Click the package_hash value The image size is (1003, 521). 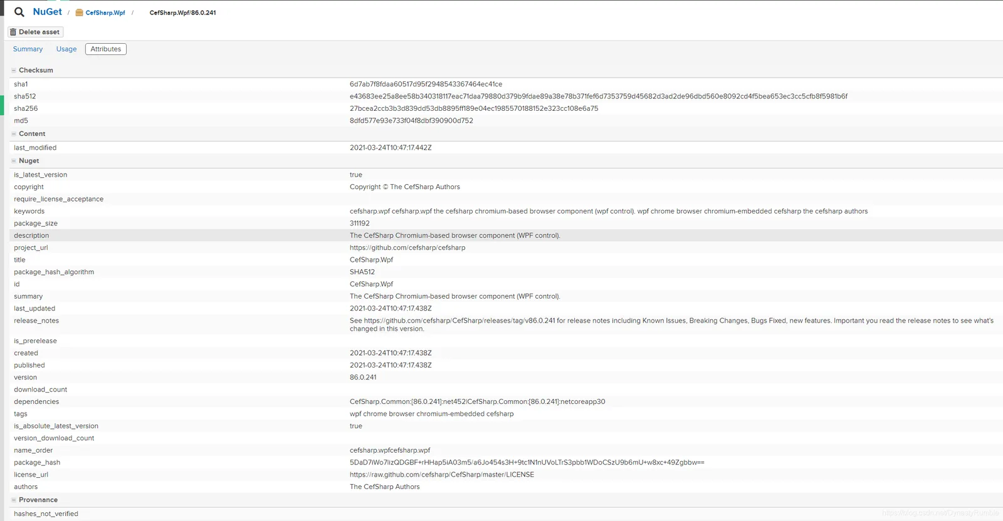pyautogui.click(x=527, y=462)
